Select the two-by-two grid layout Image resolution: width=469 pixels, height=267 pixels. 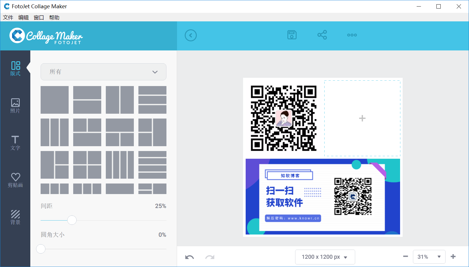[87, 165]
